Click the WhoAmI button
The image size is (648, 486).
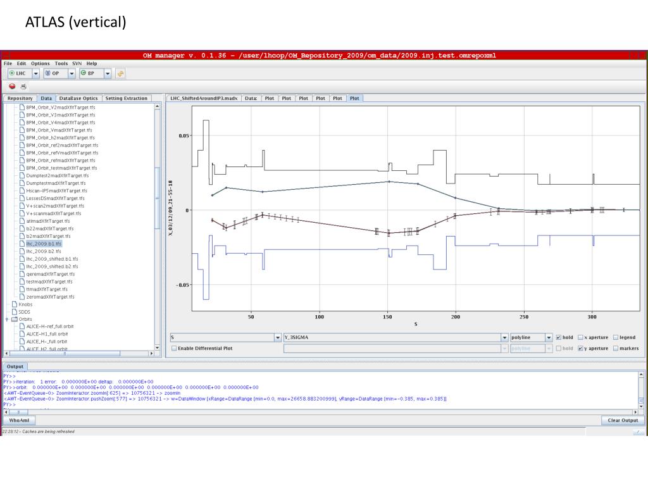(19, 420)
